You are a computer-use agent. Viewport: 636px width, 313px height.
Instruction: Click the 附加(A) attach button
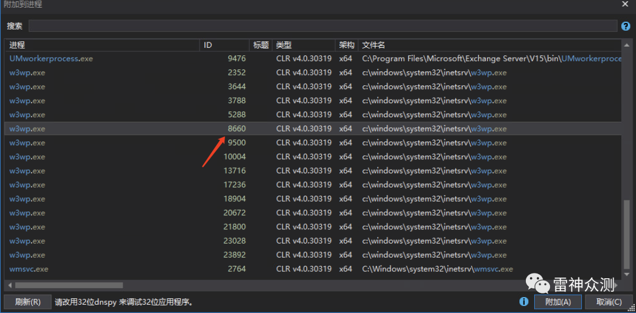(x=558, y=302)
